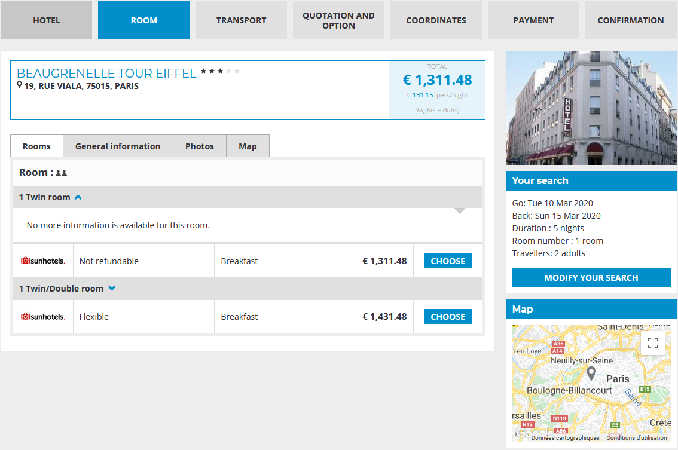Open the Map tab
The width and height of the screenshot is (678, 450).
[248, 146]
